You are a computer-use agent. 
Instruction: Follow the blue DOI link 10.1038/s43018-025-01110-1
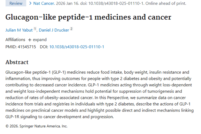point(77,47)
